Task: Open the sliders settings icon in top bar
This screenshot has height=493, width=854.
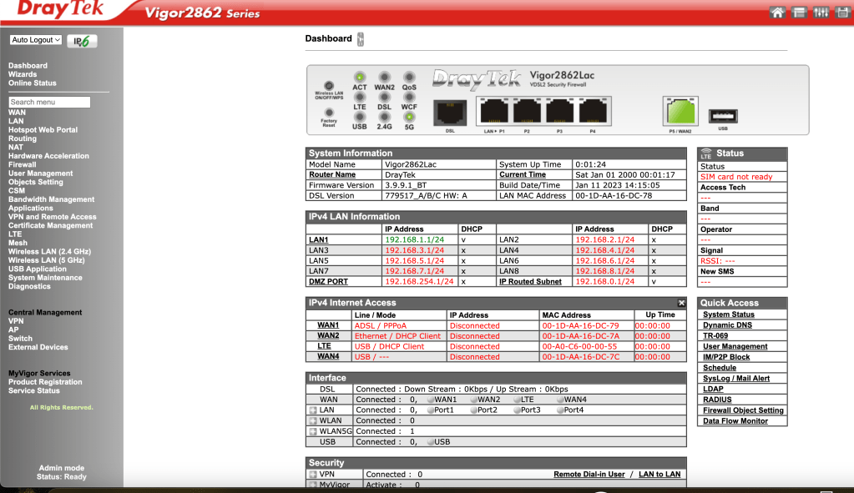Action: (821, 12)
